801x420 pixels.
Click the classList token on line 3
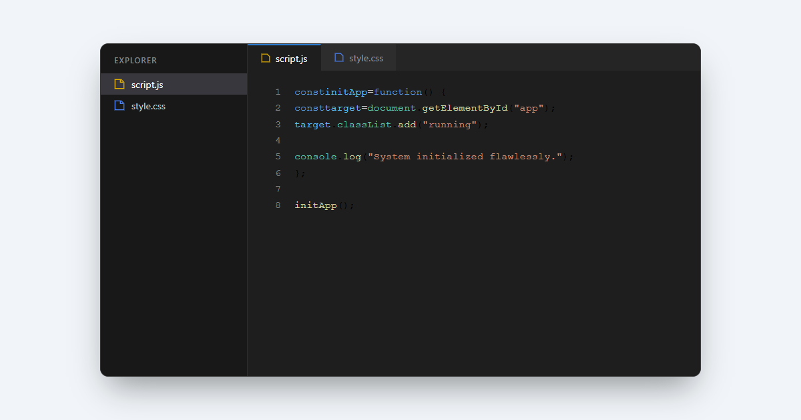coord(364,124)
